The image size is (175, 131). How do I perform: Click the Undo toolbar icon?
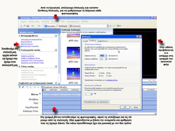pos(33,26)
